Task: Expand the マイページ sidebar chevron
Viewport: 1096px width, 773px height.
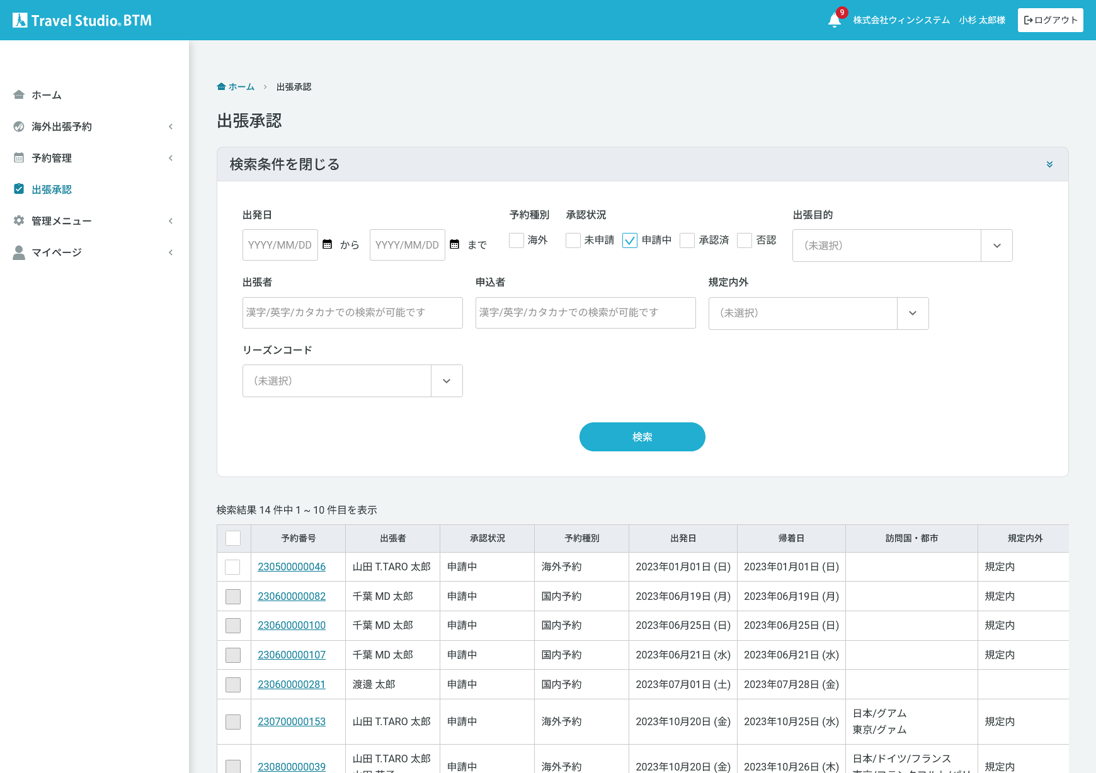Action: [x=171, y=252]
